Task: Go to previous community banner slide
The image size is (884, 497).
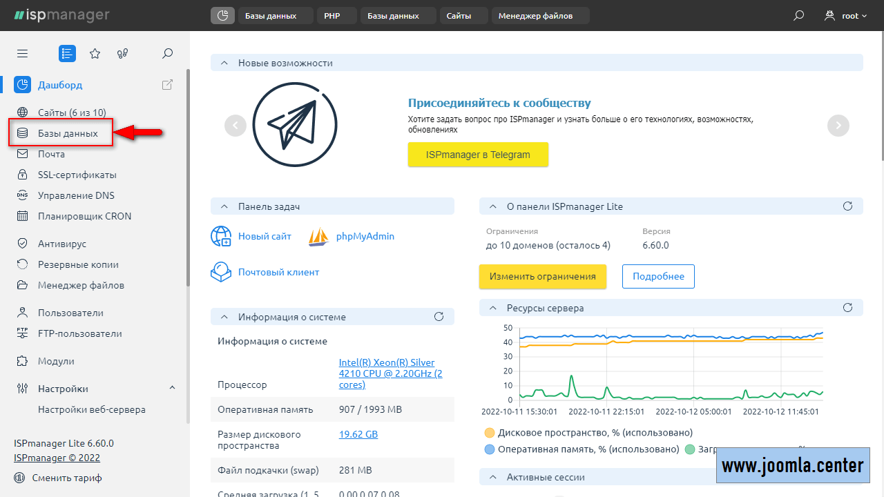Action: pos(236,126)
